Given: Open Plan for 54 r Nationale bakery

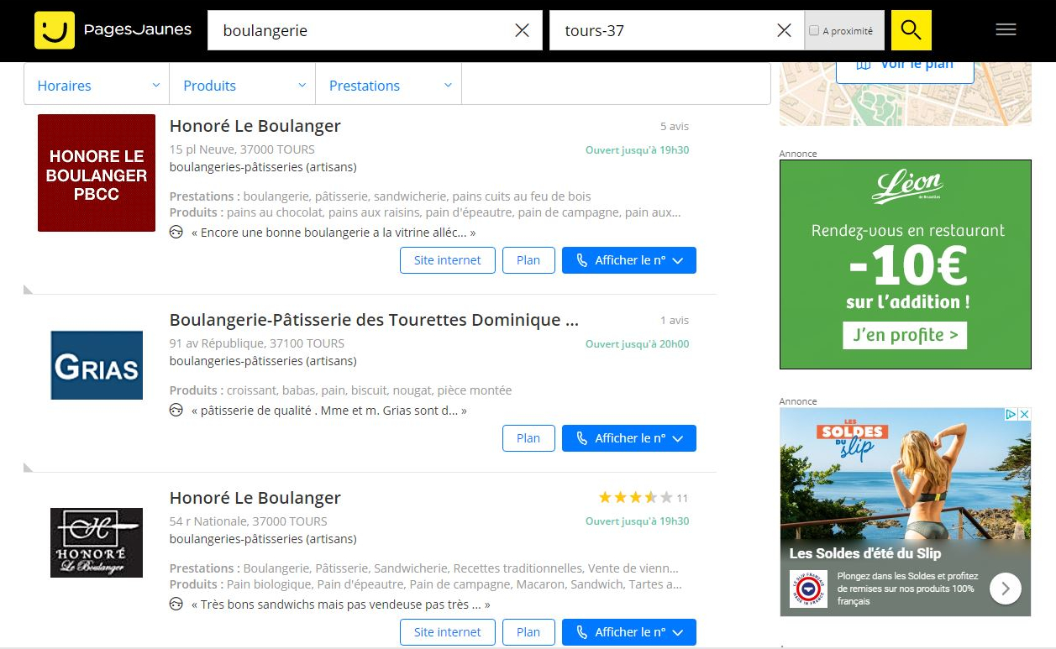Looking at the screenshot, I should (528, 632).
